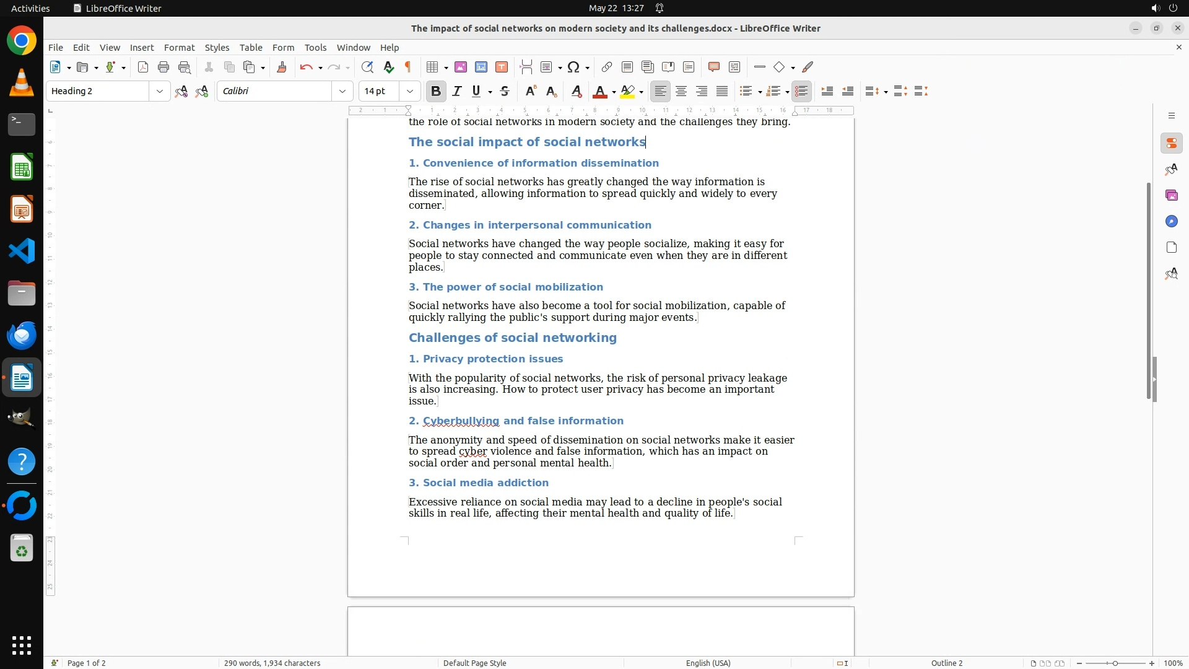Toggle Bold formatting button
The height and width of the screenshot is (669, 1189).
(435, 91)
